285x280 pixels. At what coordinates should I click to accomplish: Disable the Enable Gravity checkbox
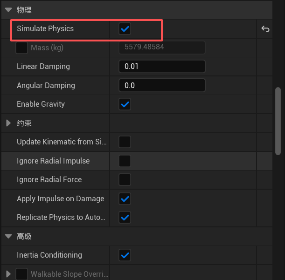(125, 104)
